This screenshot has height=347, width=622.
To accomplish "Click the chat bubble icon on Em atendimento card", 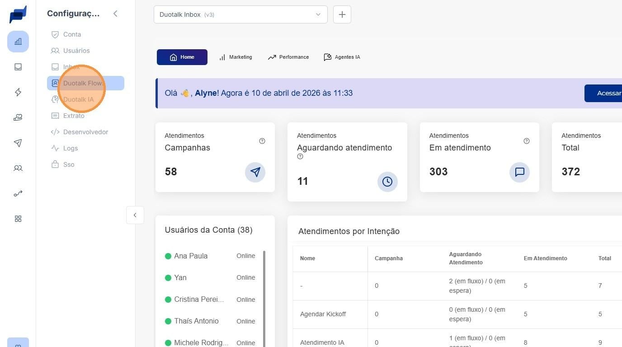I will (x=520, y=172).
